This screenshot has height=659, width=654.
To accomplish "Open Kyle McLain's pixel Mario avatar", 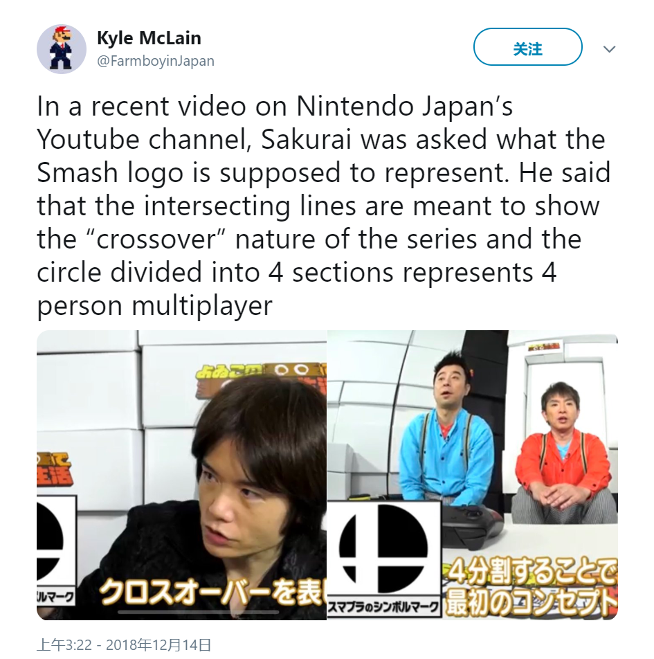I will tap(62, 48).
